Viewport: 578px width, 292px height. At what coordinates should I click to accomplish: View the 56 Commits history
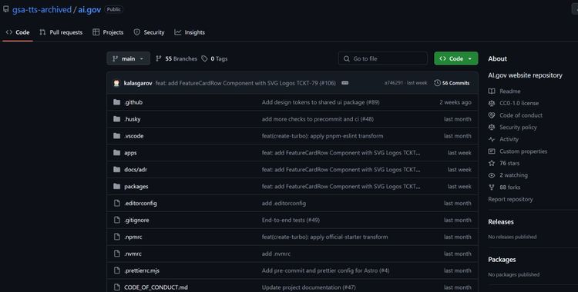[452, 83]
